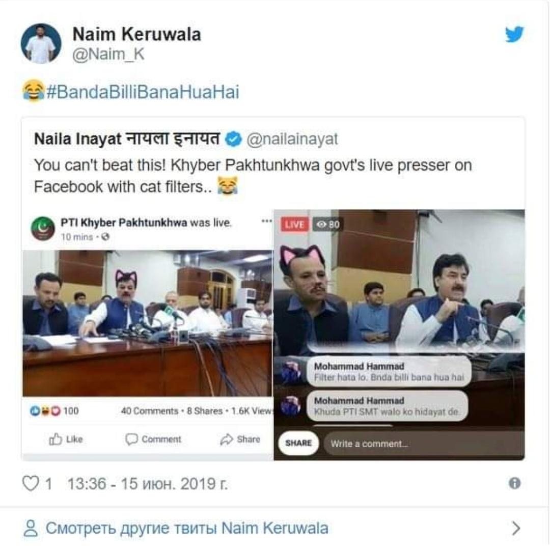Open the #BandaBilliBanaHuaHai hashtag
This screenshot has width=550, height=550.
pyautogui.click(x=142, y=92)
